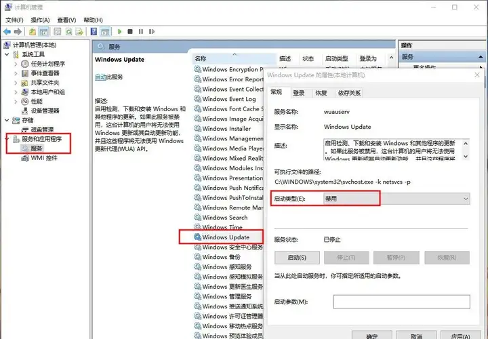Click the gear icon beside Windows Installer
488x339 pixels.
pyautogui.click(x=197, y=128)
